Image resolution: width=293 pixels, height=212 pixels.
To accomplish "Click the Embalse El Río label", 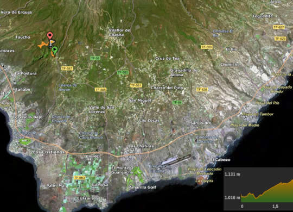I will point(223,33).
